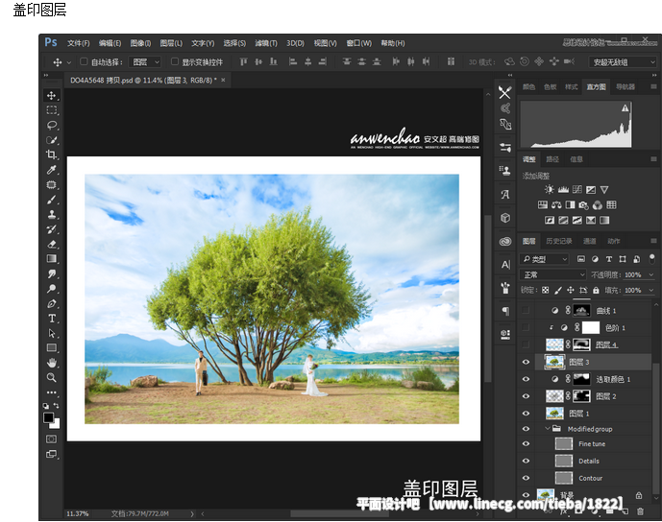Select the Eraser tool
This screenshot has height=522, width=662.
point(52,244)
